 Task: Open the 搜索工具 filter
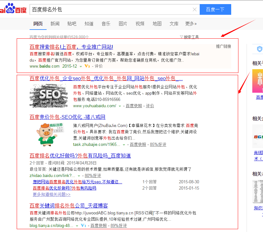click(189, 37)
